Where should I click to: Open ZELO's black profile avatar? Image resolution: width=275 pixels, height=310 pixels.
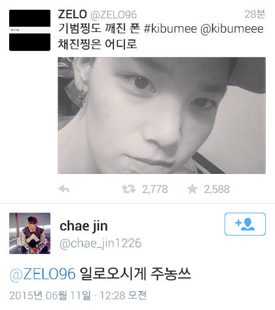point(29,30)
